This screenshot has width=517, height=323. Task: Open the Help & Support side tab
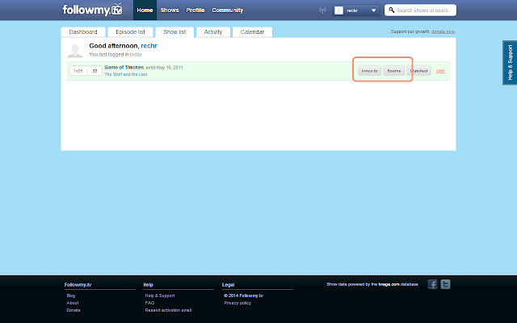[510, 63]
